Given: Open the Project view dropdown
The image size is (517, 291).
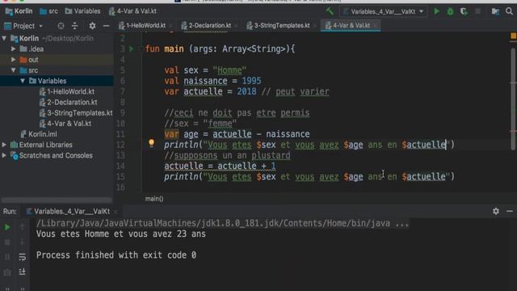Looking at the screenshot, I should pyautogui.click(x=41, y=26).
